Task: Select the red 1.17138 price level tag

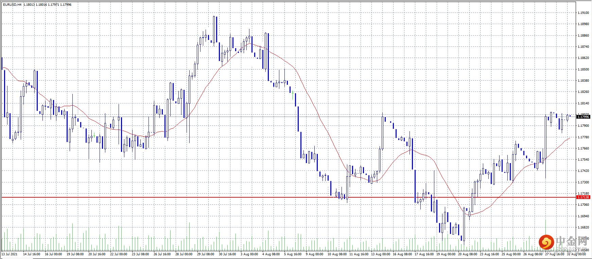Action: coord(583,197)
